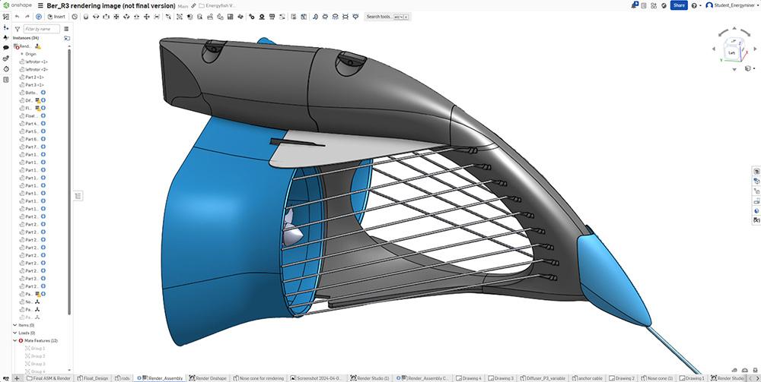Open view cube dropdown cube icon
Viewport: 761px width, 382px height.
(x=749, y=68)
